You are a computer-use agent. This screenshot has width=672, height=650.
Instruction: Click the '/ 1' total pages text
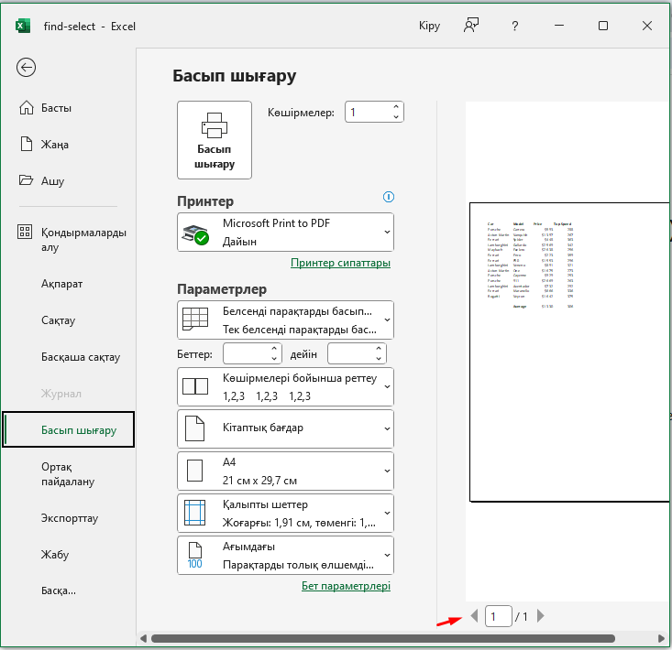tap(522, 617)
